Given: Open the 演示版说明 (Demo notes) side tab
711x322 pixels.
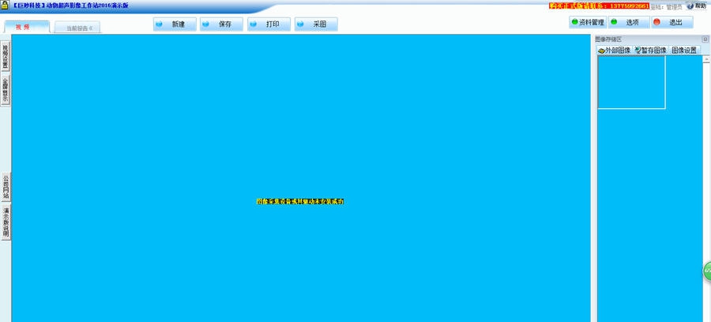Looking at the screenshot, I should 6,223.
